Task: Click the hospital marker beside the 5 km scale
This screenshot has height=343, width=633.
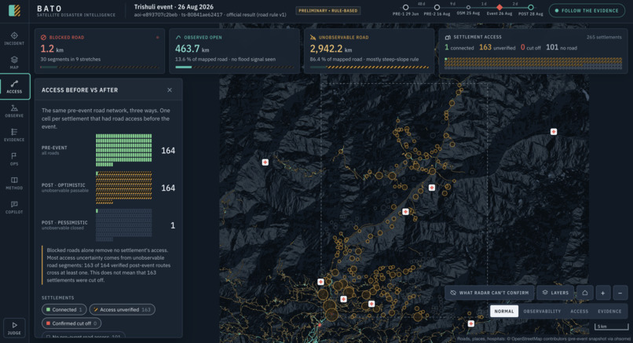Action: tap(470, 323)
